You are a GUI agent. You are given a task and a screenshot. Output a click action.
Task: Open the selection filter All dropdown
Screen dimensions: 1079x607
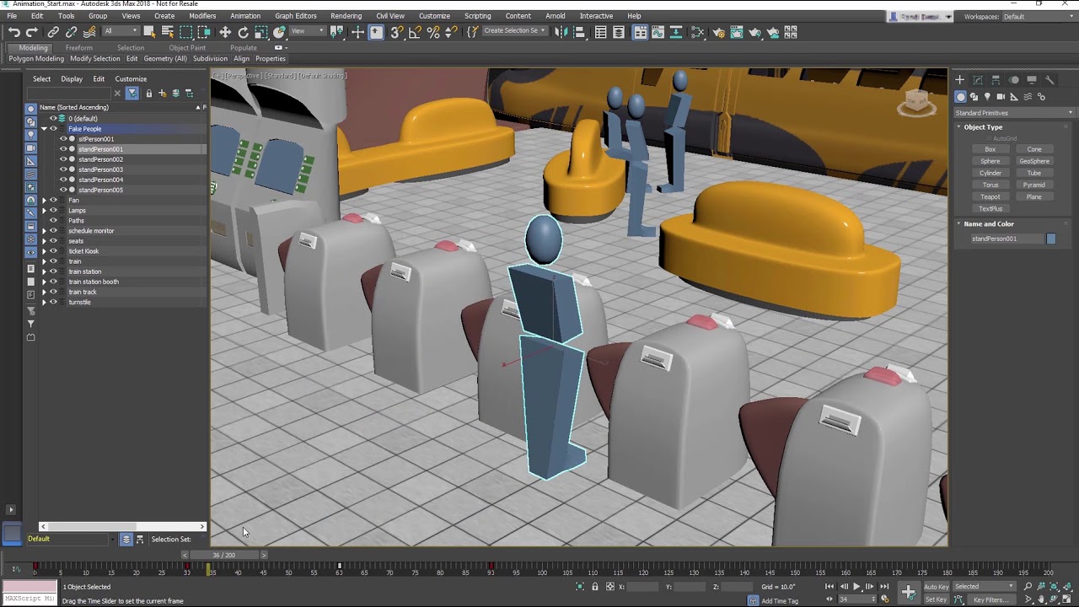[x=120, y=31]
